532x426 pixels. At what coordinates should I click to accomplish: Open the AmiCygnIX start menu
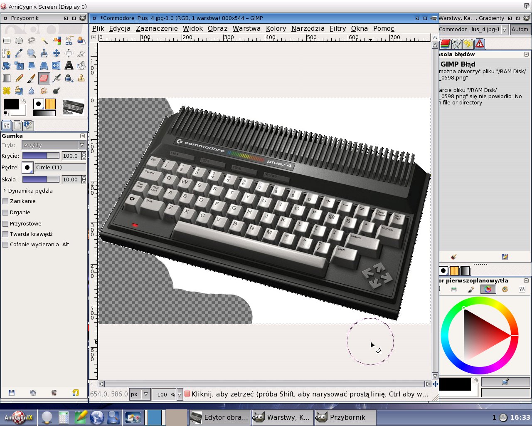[x=19, y=417]
